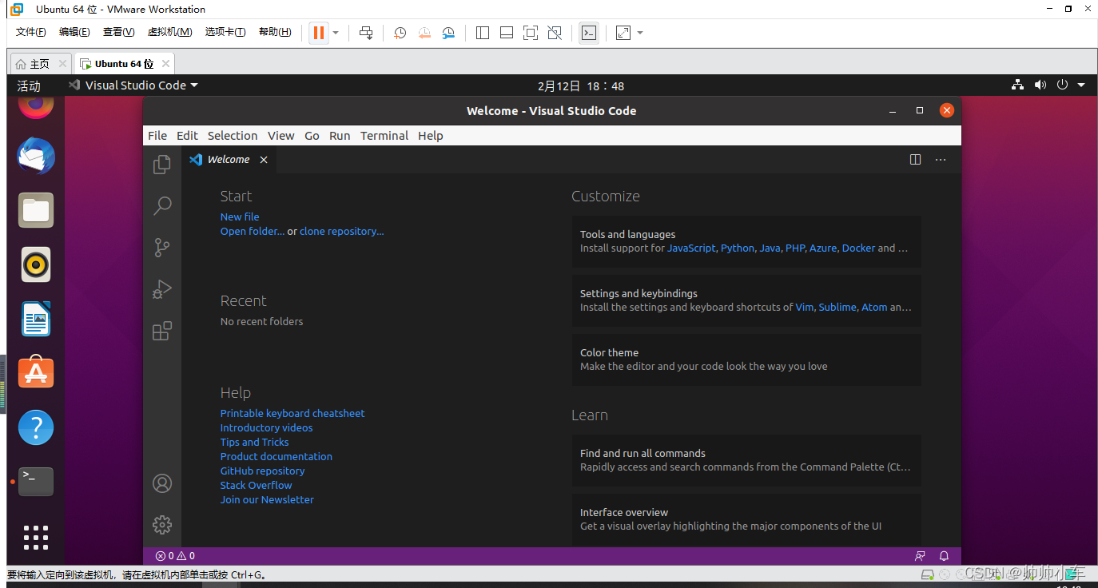Click Find and run all commands card
Screen dimensions: 1098x588
pyautogui.click(x=746, y=460)
